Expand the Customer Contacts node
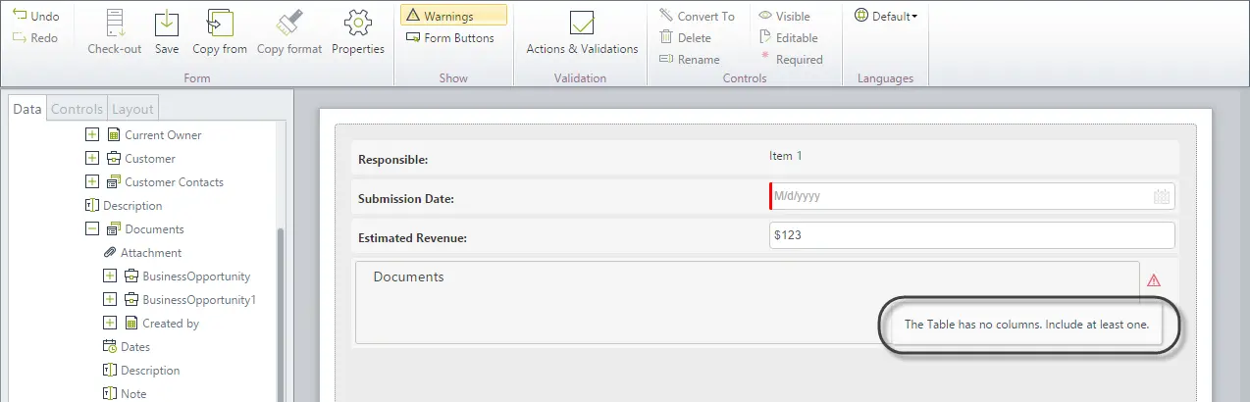 point(92,181)
